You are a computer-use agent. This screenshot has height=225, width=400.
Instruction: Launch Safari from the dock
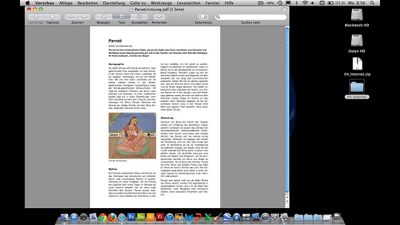[x=122, y=217]
